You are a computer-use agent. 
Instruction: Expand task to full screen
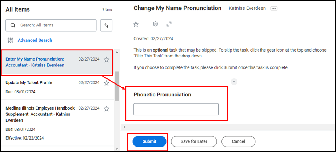pyautogui.click(x=169, y=24)
